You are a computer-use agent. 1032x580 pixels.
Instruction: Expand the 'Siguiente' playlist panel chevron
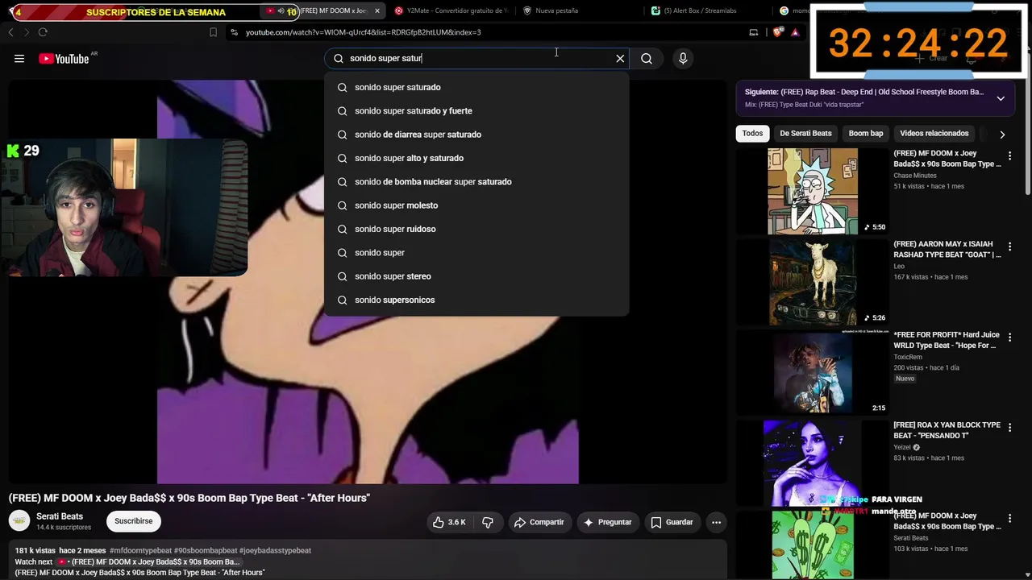(x=1001, y=98)
